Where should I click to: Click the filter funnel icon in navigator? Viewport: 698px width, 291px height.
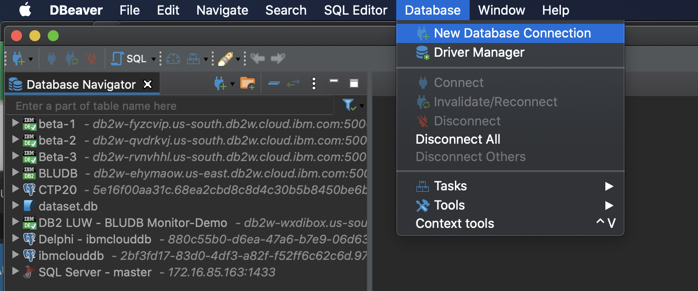349,105
